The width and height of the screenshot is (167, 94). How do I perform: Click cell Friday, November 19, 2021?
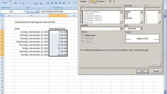[x=32, y=48]
